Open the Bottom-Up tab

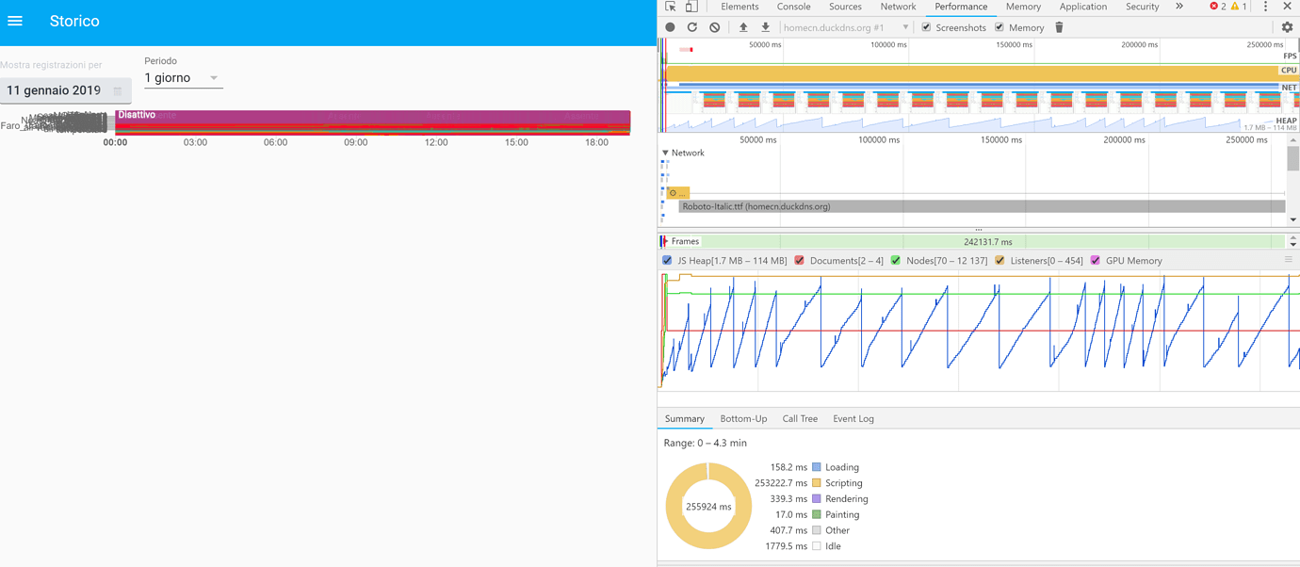743,418
